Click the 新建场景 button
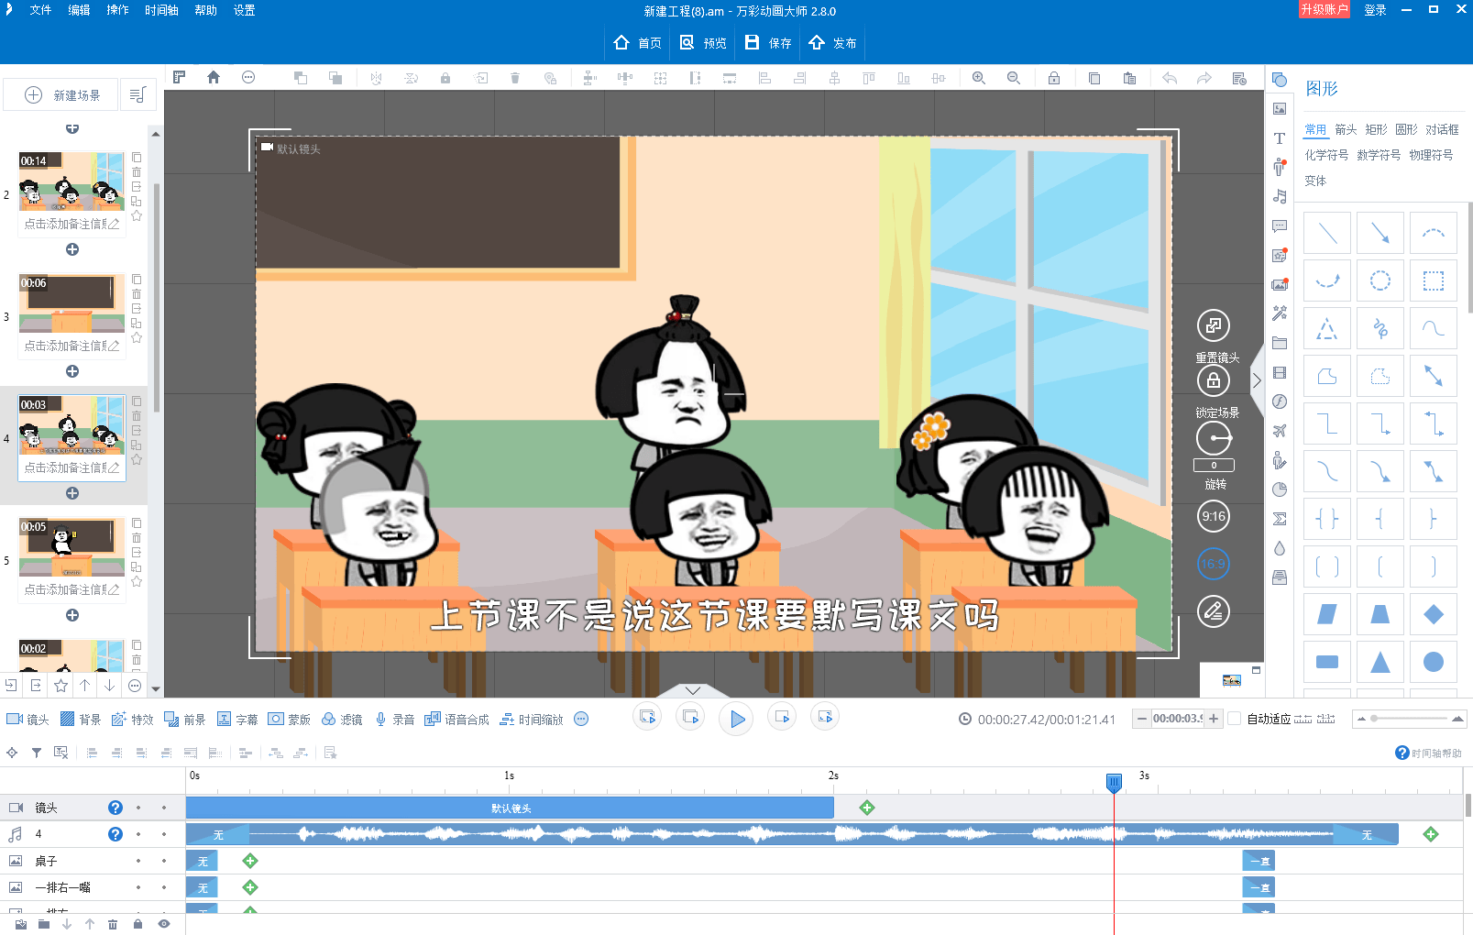 (x=62, y=95)
